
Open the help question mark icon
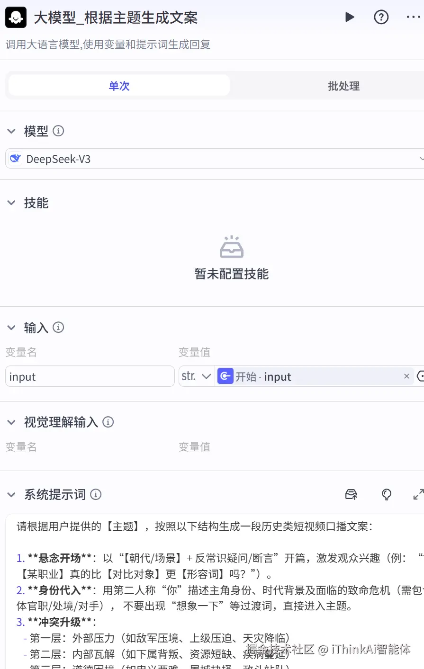click(381, 17)
